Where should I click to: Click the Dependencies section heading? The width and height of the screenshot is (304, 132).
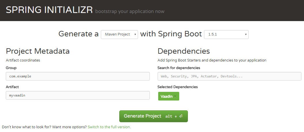pyautogui.click(x=184, y=51)
